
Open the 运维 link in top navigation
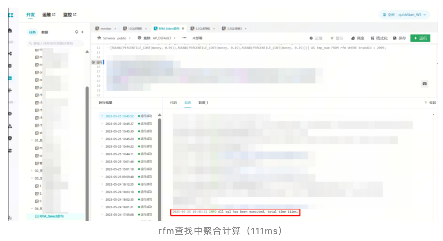49,15
